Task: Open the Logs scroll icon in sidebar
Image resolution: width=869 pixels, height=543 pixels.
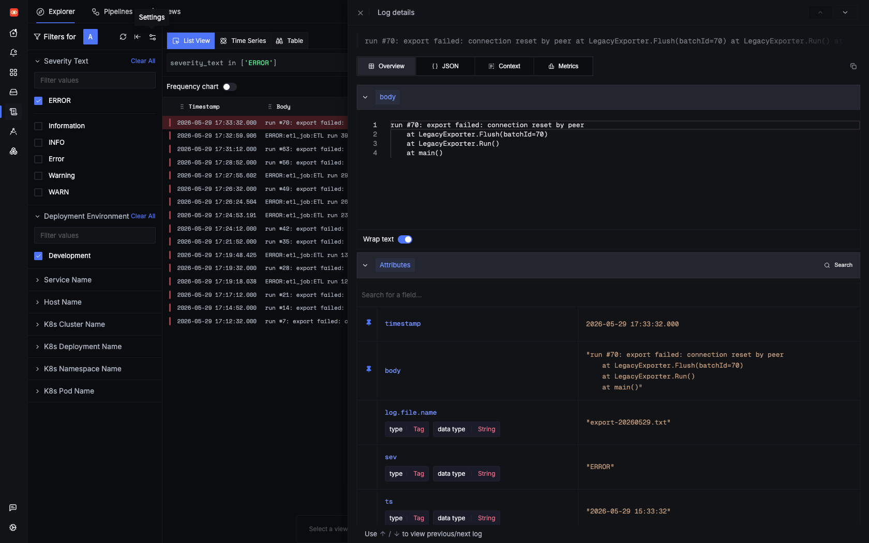Action: click(13, 112)
